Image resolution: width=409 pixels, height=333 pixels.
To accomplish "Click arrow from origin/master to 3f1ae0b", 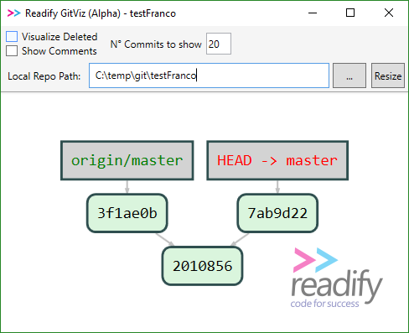I will pyautogui.click(x=127, y=187).
